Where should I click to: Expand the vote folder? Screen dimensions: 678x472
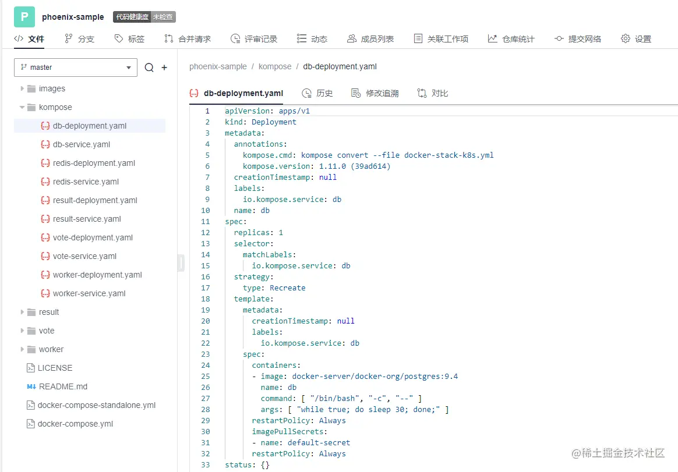pos(22,331)
